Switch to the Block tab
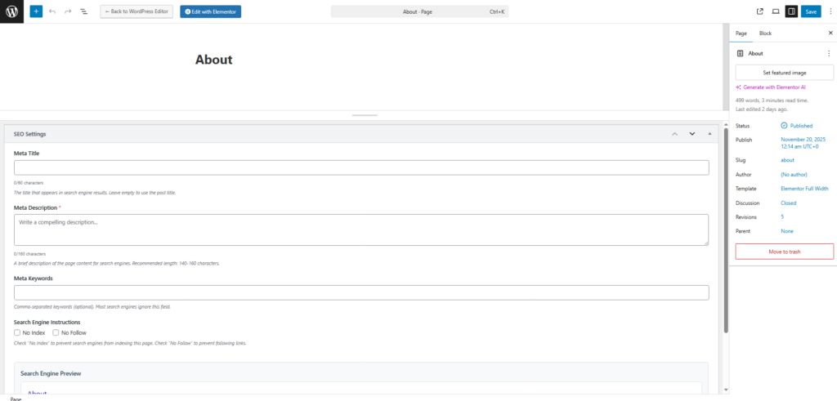Viewport: 837px width, 401px height. point(765,33)
